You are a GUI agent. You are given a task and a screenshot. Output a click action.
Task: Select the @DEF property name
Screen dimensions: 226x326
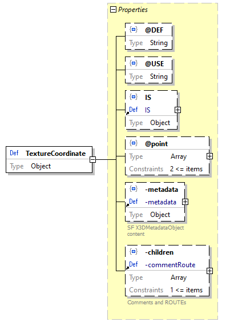click(x=154, y=30)
